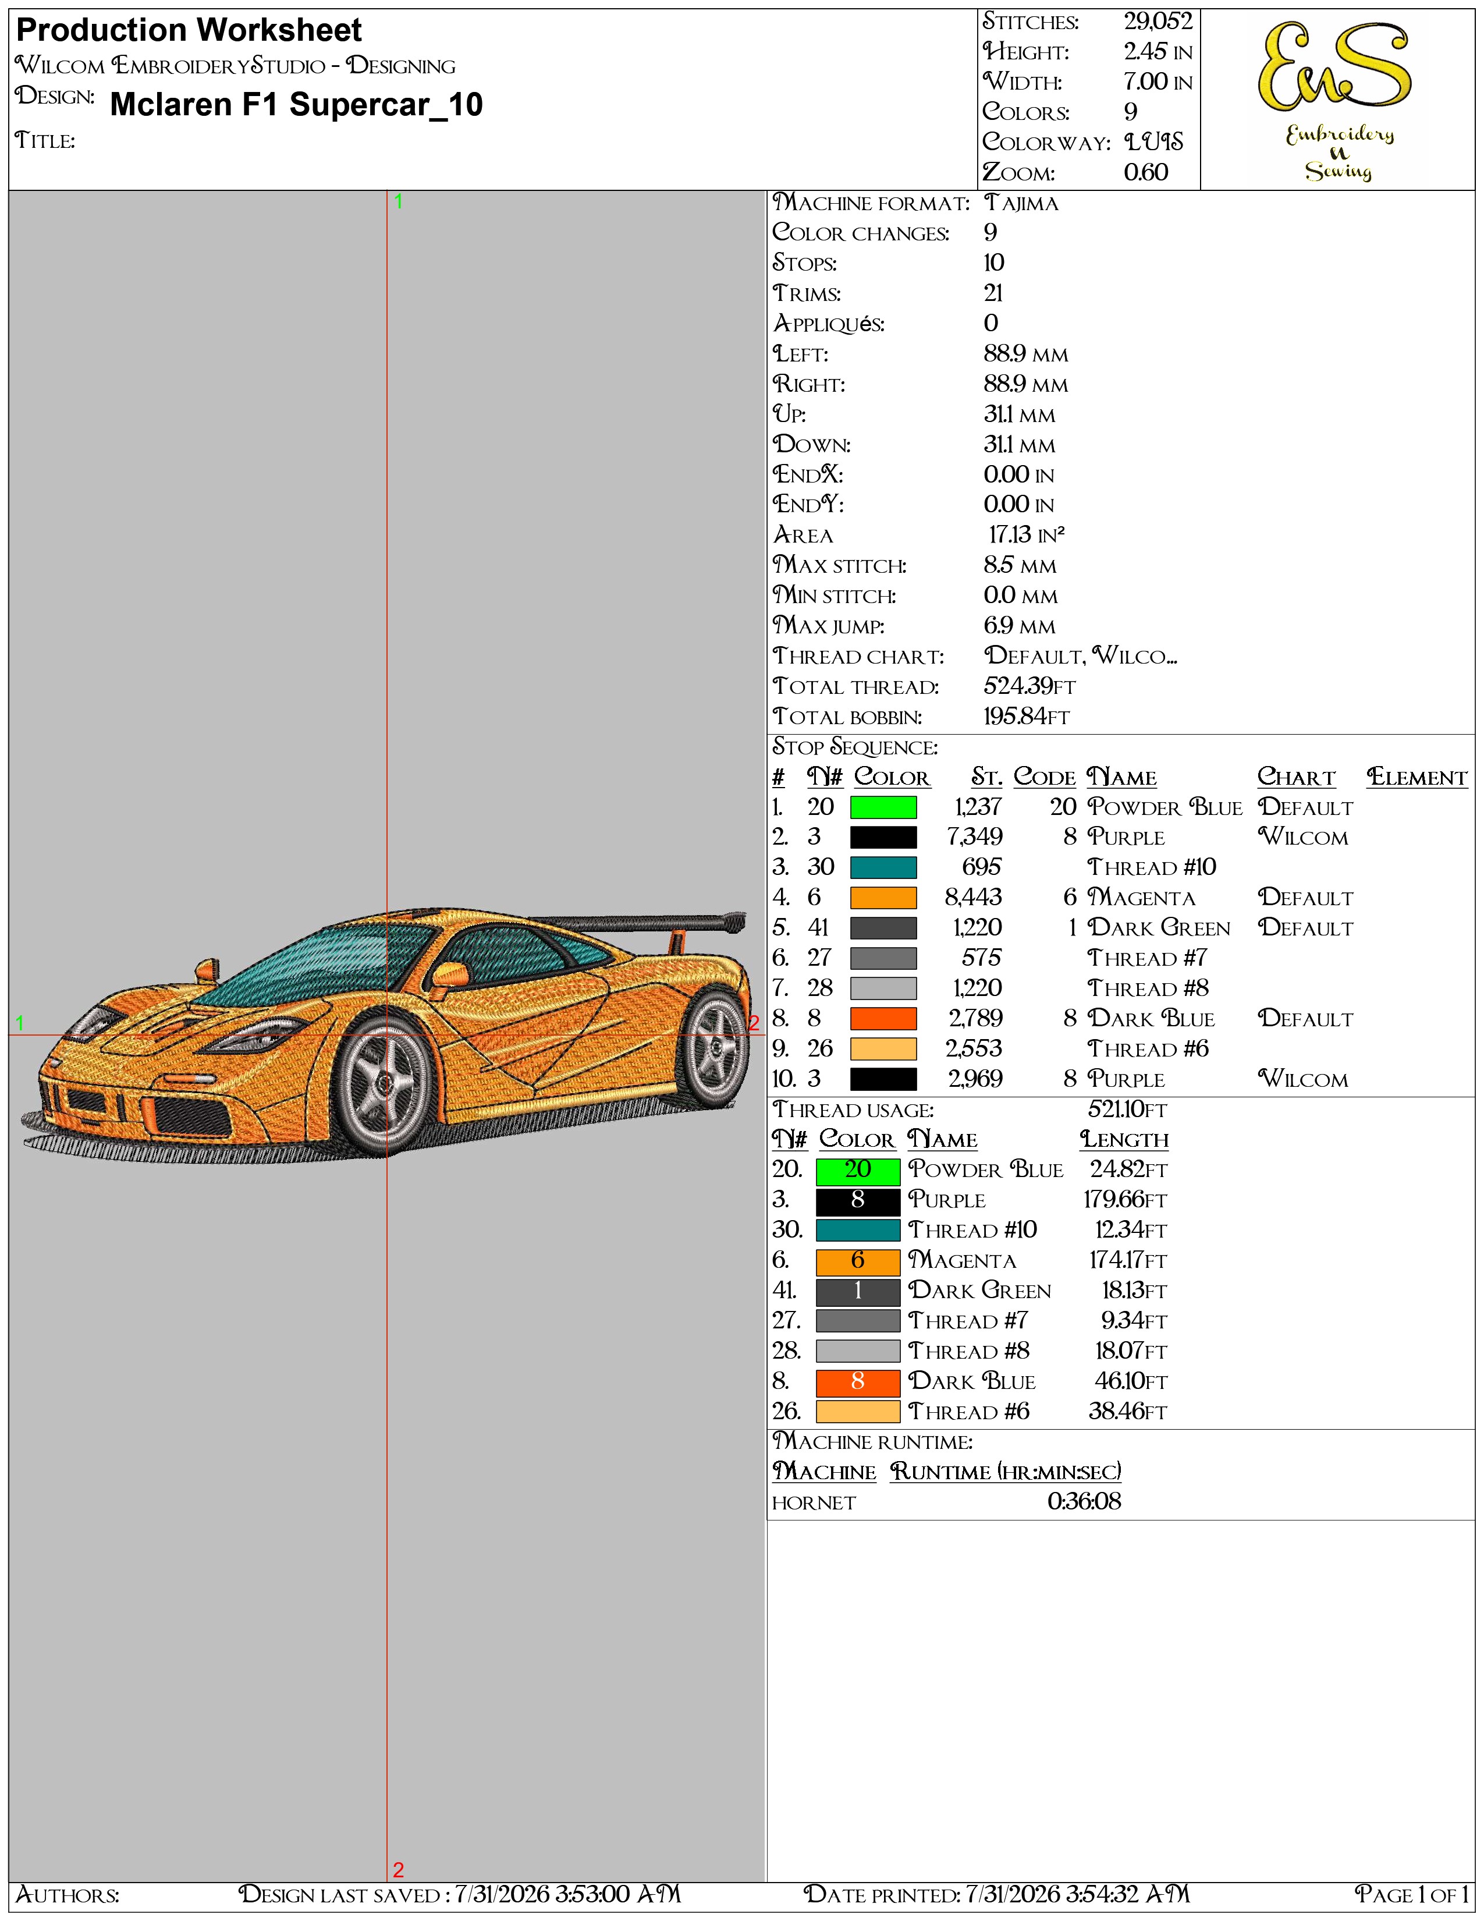Screen dimensions: 1484x1921
Task: Select the Thread #8 swatch in Thread Usage
Action: (858, 1351)
